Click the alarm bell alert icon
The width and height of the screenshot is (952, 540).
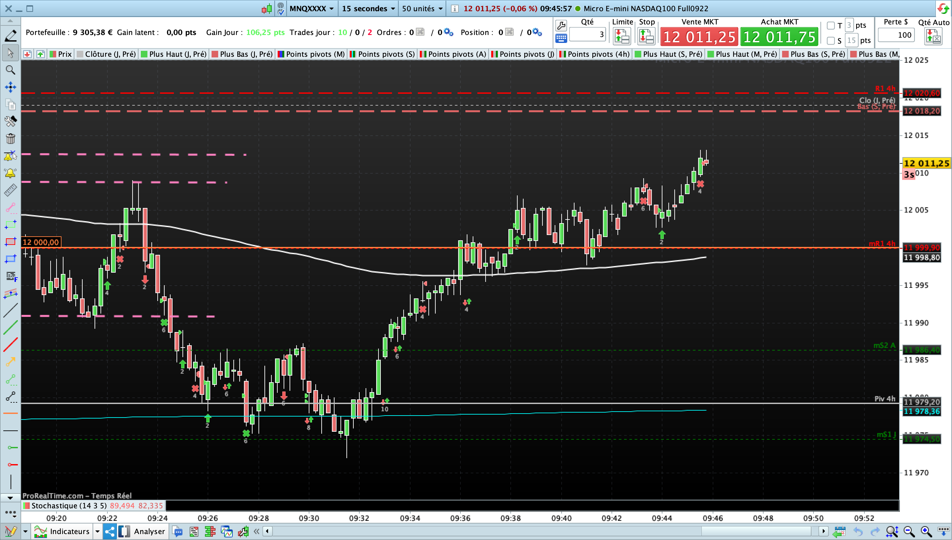pos(10,173)
